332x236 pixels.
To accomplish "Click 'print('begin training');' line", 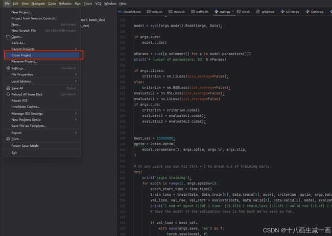I will coord(167,178).
